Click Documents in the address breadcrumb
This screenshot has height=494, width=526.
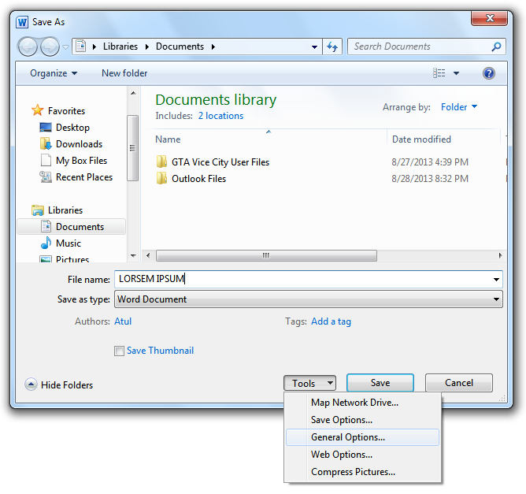pos(180,46)
